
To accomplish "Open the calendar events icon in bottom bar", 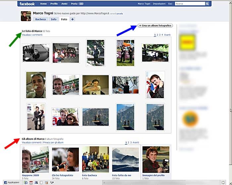I will coord(31,182).
